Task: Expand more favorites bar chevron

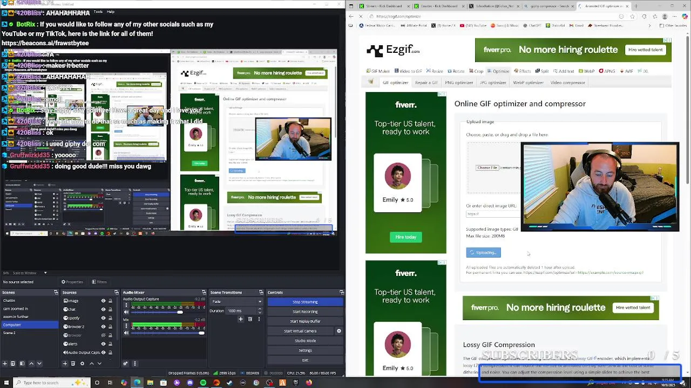Action: click(649, 25)
